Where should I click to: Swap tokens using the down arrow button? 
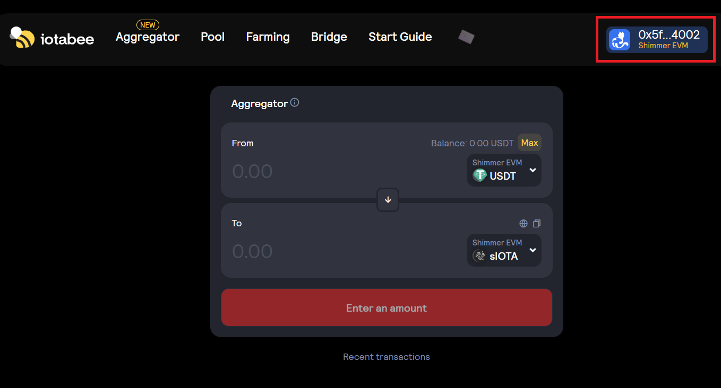pyautogui.click(x=388, y=200)
